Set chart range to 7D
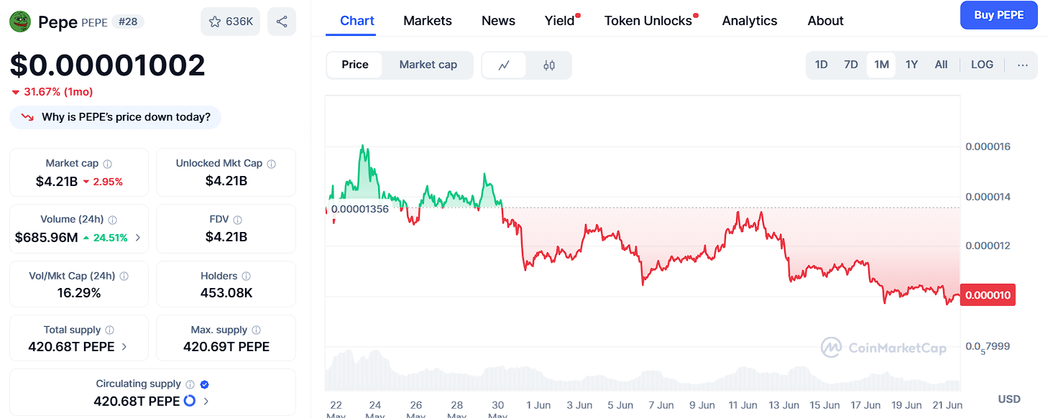The image size is (1048, 418). 851,65
